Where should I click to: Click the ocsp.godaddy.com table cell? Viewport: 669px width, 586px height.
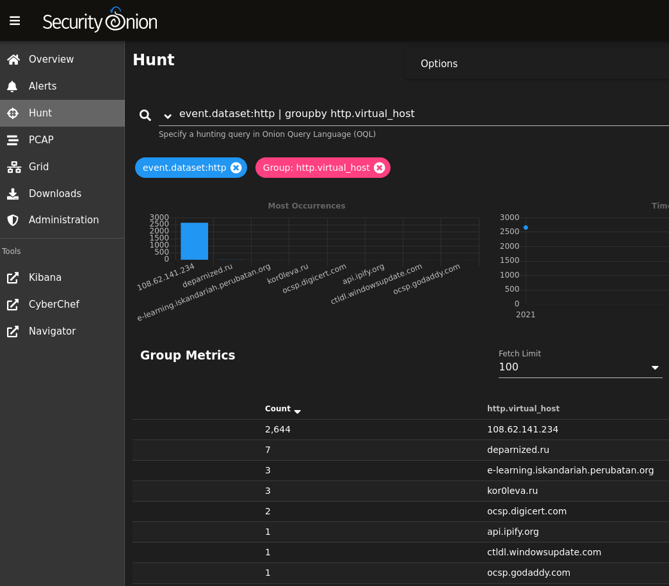[529, 573]
